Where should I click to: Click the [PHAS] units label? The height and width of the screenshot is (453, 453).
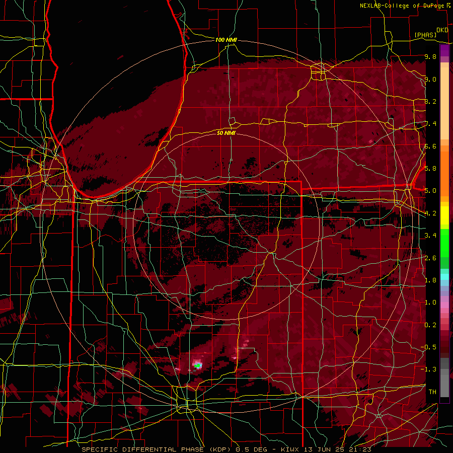tap(425, 35)
